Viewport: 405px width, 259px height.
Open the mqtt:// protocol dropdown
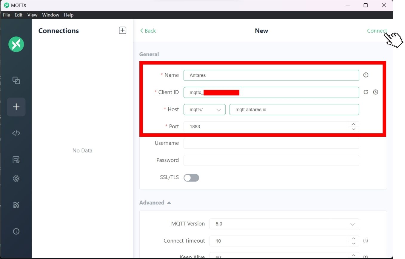[204, 109]
